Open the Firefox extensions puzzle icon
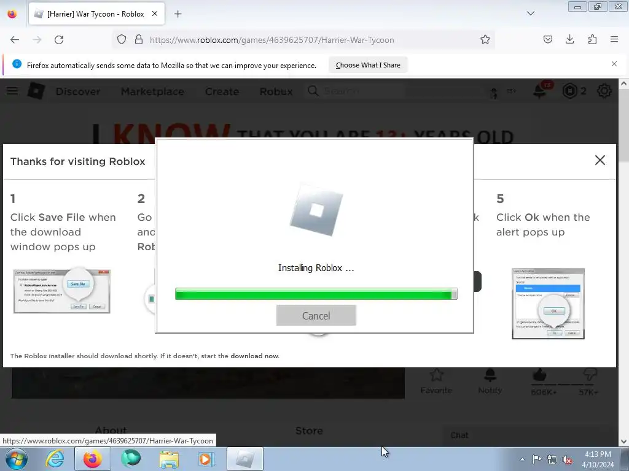Viewport: 629px width, 471px height. (592, 39)
